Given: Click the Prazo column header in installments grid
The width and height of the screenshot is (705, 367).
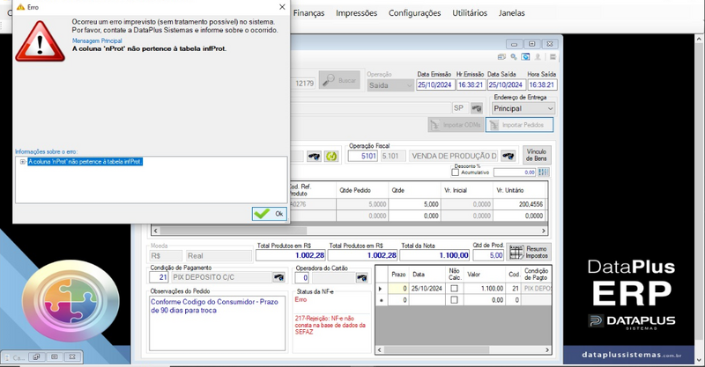Looking at the screenshot, I should tap(399, 275).
